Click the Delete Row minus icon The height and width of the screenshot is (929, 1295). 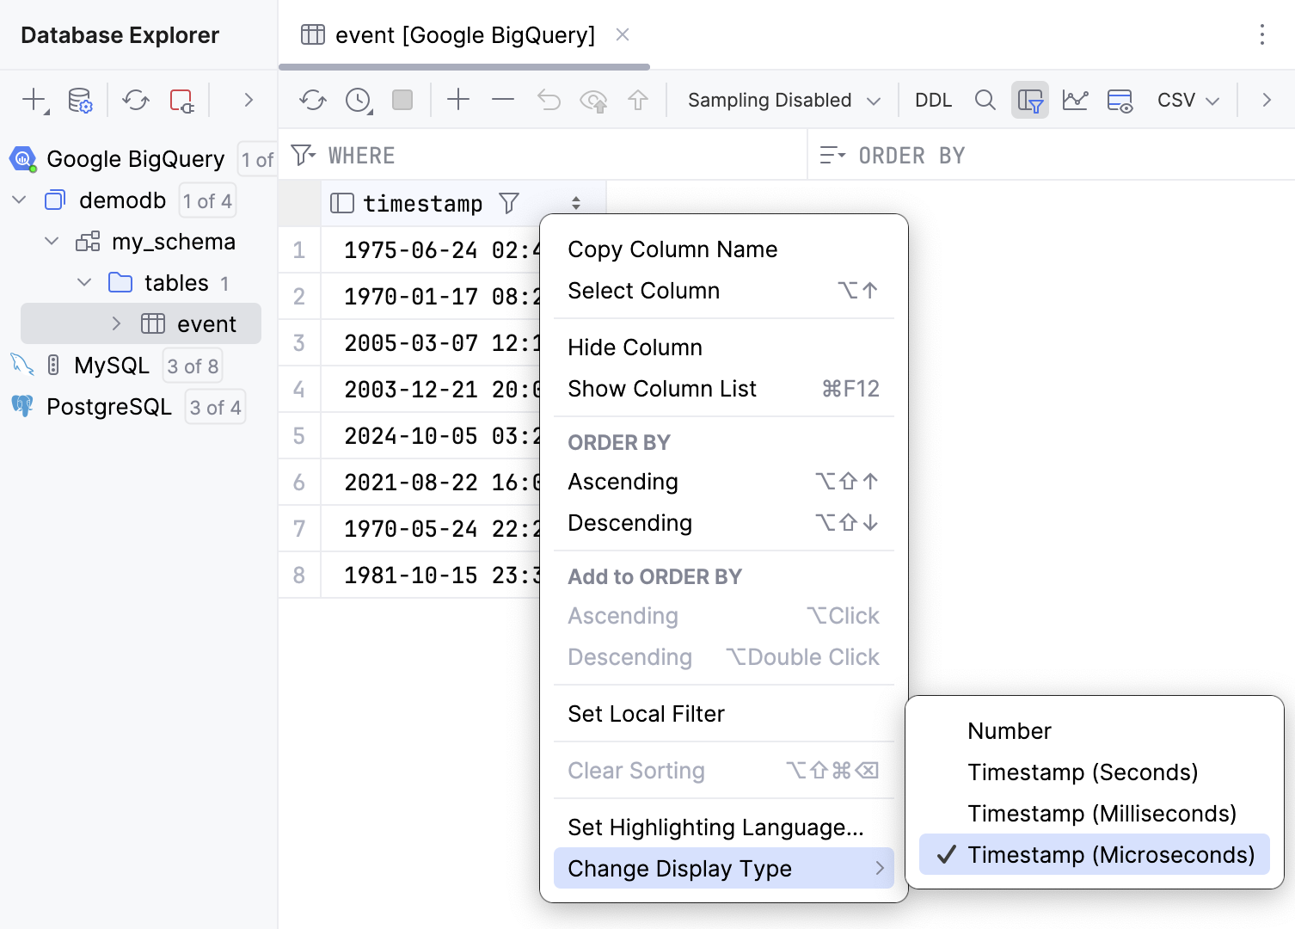[x=503, y=101]
